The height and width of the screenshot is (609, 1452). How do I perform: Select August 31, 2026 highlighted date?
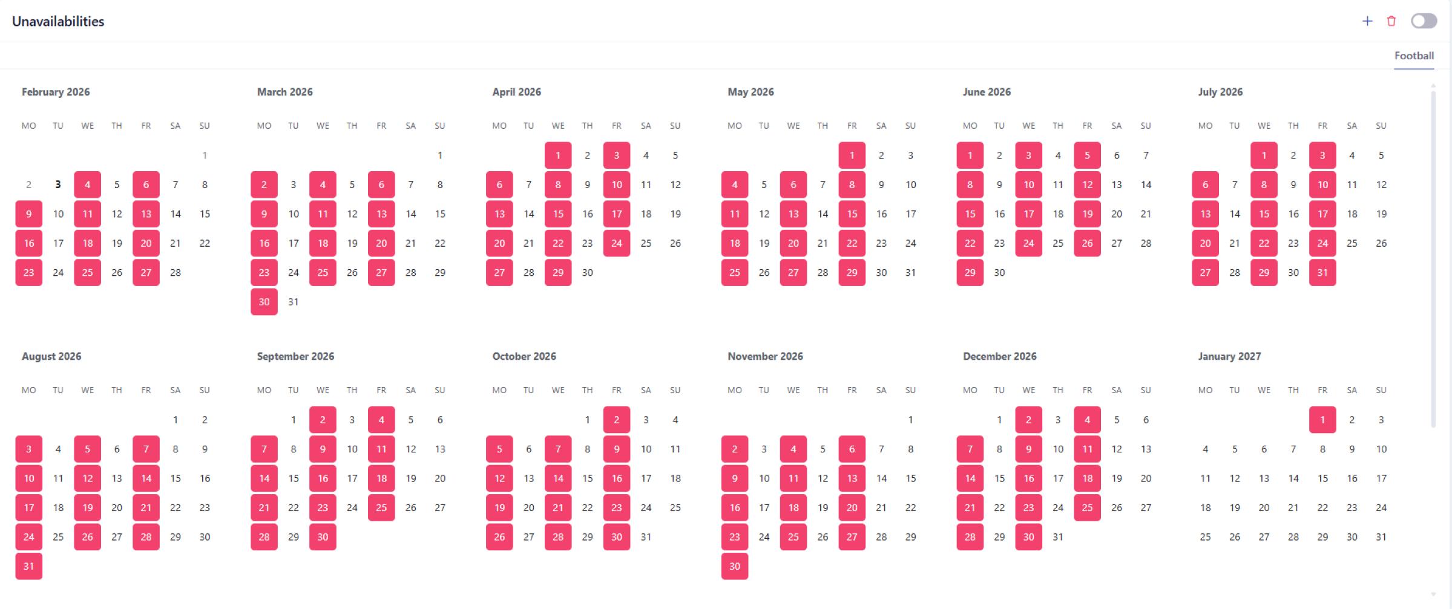pos(29,566)
